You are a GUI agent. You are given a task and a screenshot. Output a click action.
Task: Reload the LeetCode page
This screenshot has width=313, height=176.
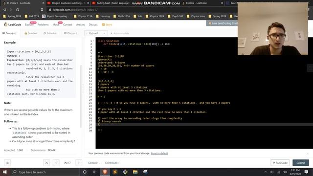pyautogui.click(x=18, y=10)
